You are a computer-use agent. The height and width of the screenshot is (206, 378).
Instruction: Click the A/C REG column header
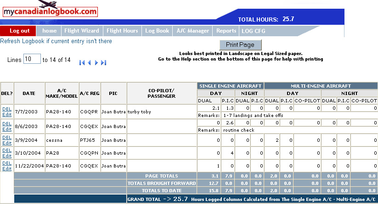90,93
